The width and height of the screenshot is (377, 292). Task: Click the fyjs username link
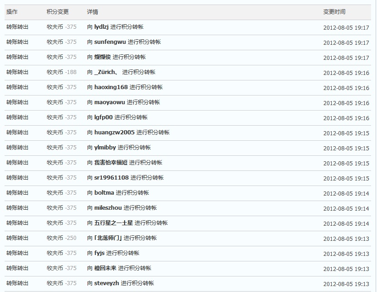click(x=99, y=253)
